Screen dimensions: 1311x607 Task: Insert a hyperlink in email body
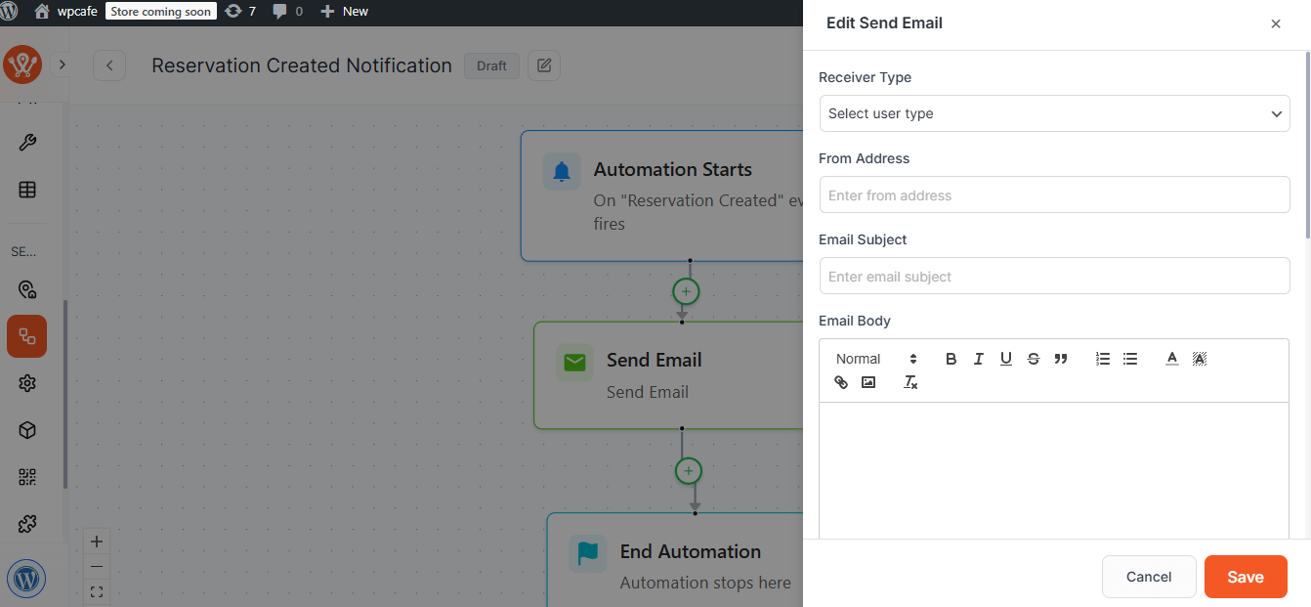(841, 382)
